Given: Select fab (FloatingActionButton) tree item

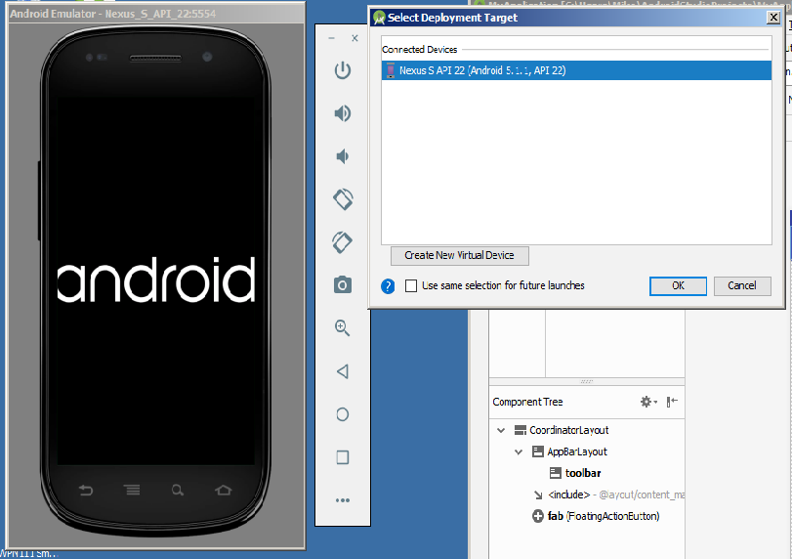Looking at the screenshot, I should (x=604, y=516).
